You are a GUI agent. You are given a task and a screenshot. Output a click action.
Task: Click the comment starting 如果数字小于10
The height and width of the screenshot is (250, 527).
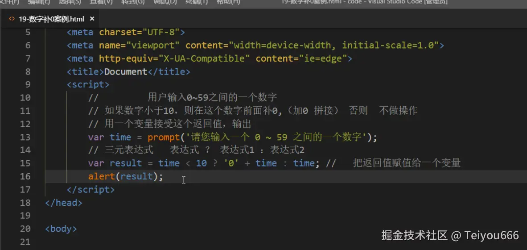point(253,111)
